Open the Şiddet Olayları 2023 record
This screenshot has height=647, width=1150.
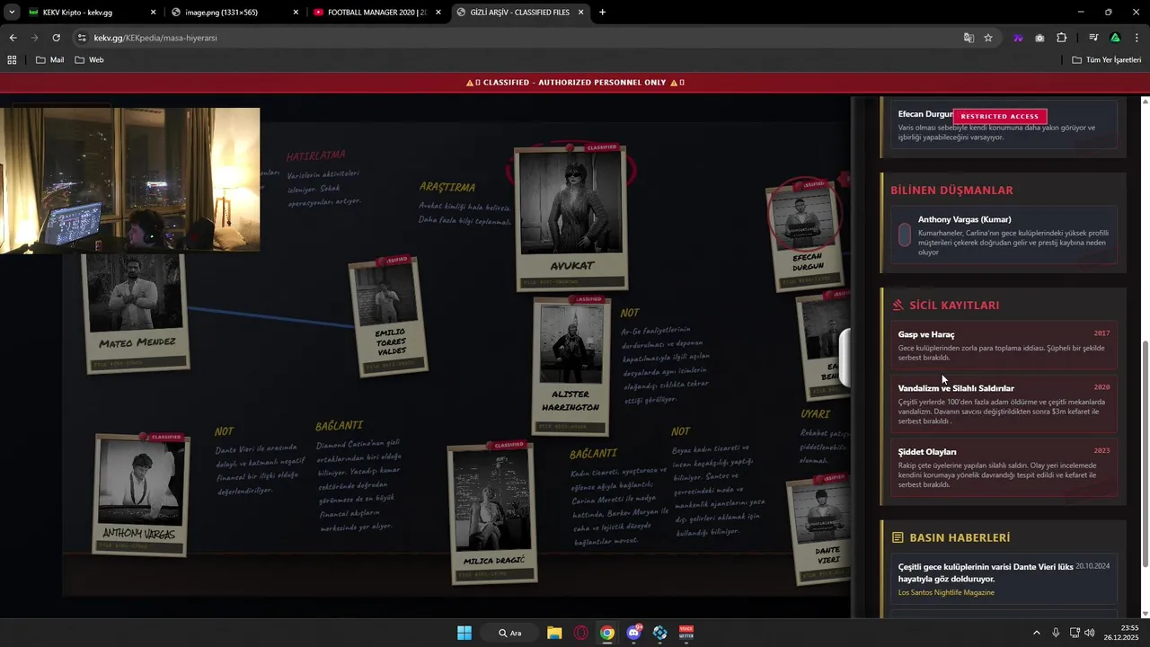pos(1003,467)
